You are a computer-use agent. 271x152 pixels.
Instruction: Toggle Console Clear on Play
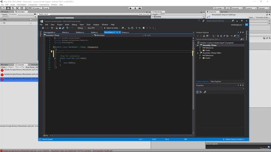pos(20,67)
